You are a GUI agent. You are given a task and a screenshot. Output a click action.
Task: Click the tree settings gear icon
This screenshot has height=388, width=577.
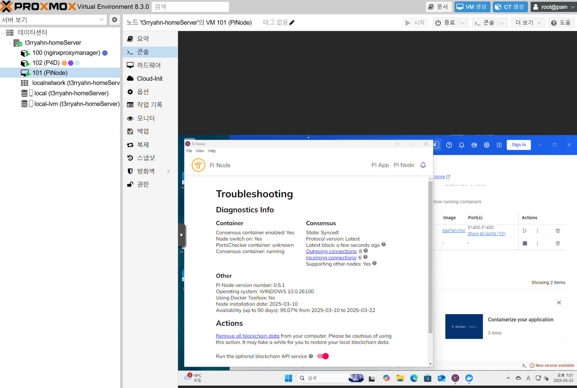(115, 20)
